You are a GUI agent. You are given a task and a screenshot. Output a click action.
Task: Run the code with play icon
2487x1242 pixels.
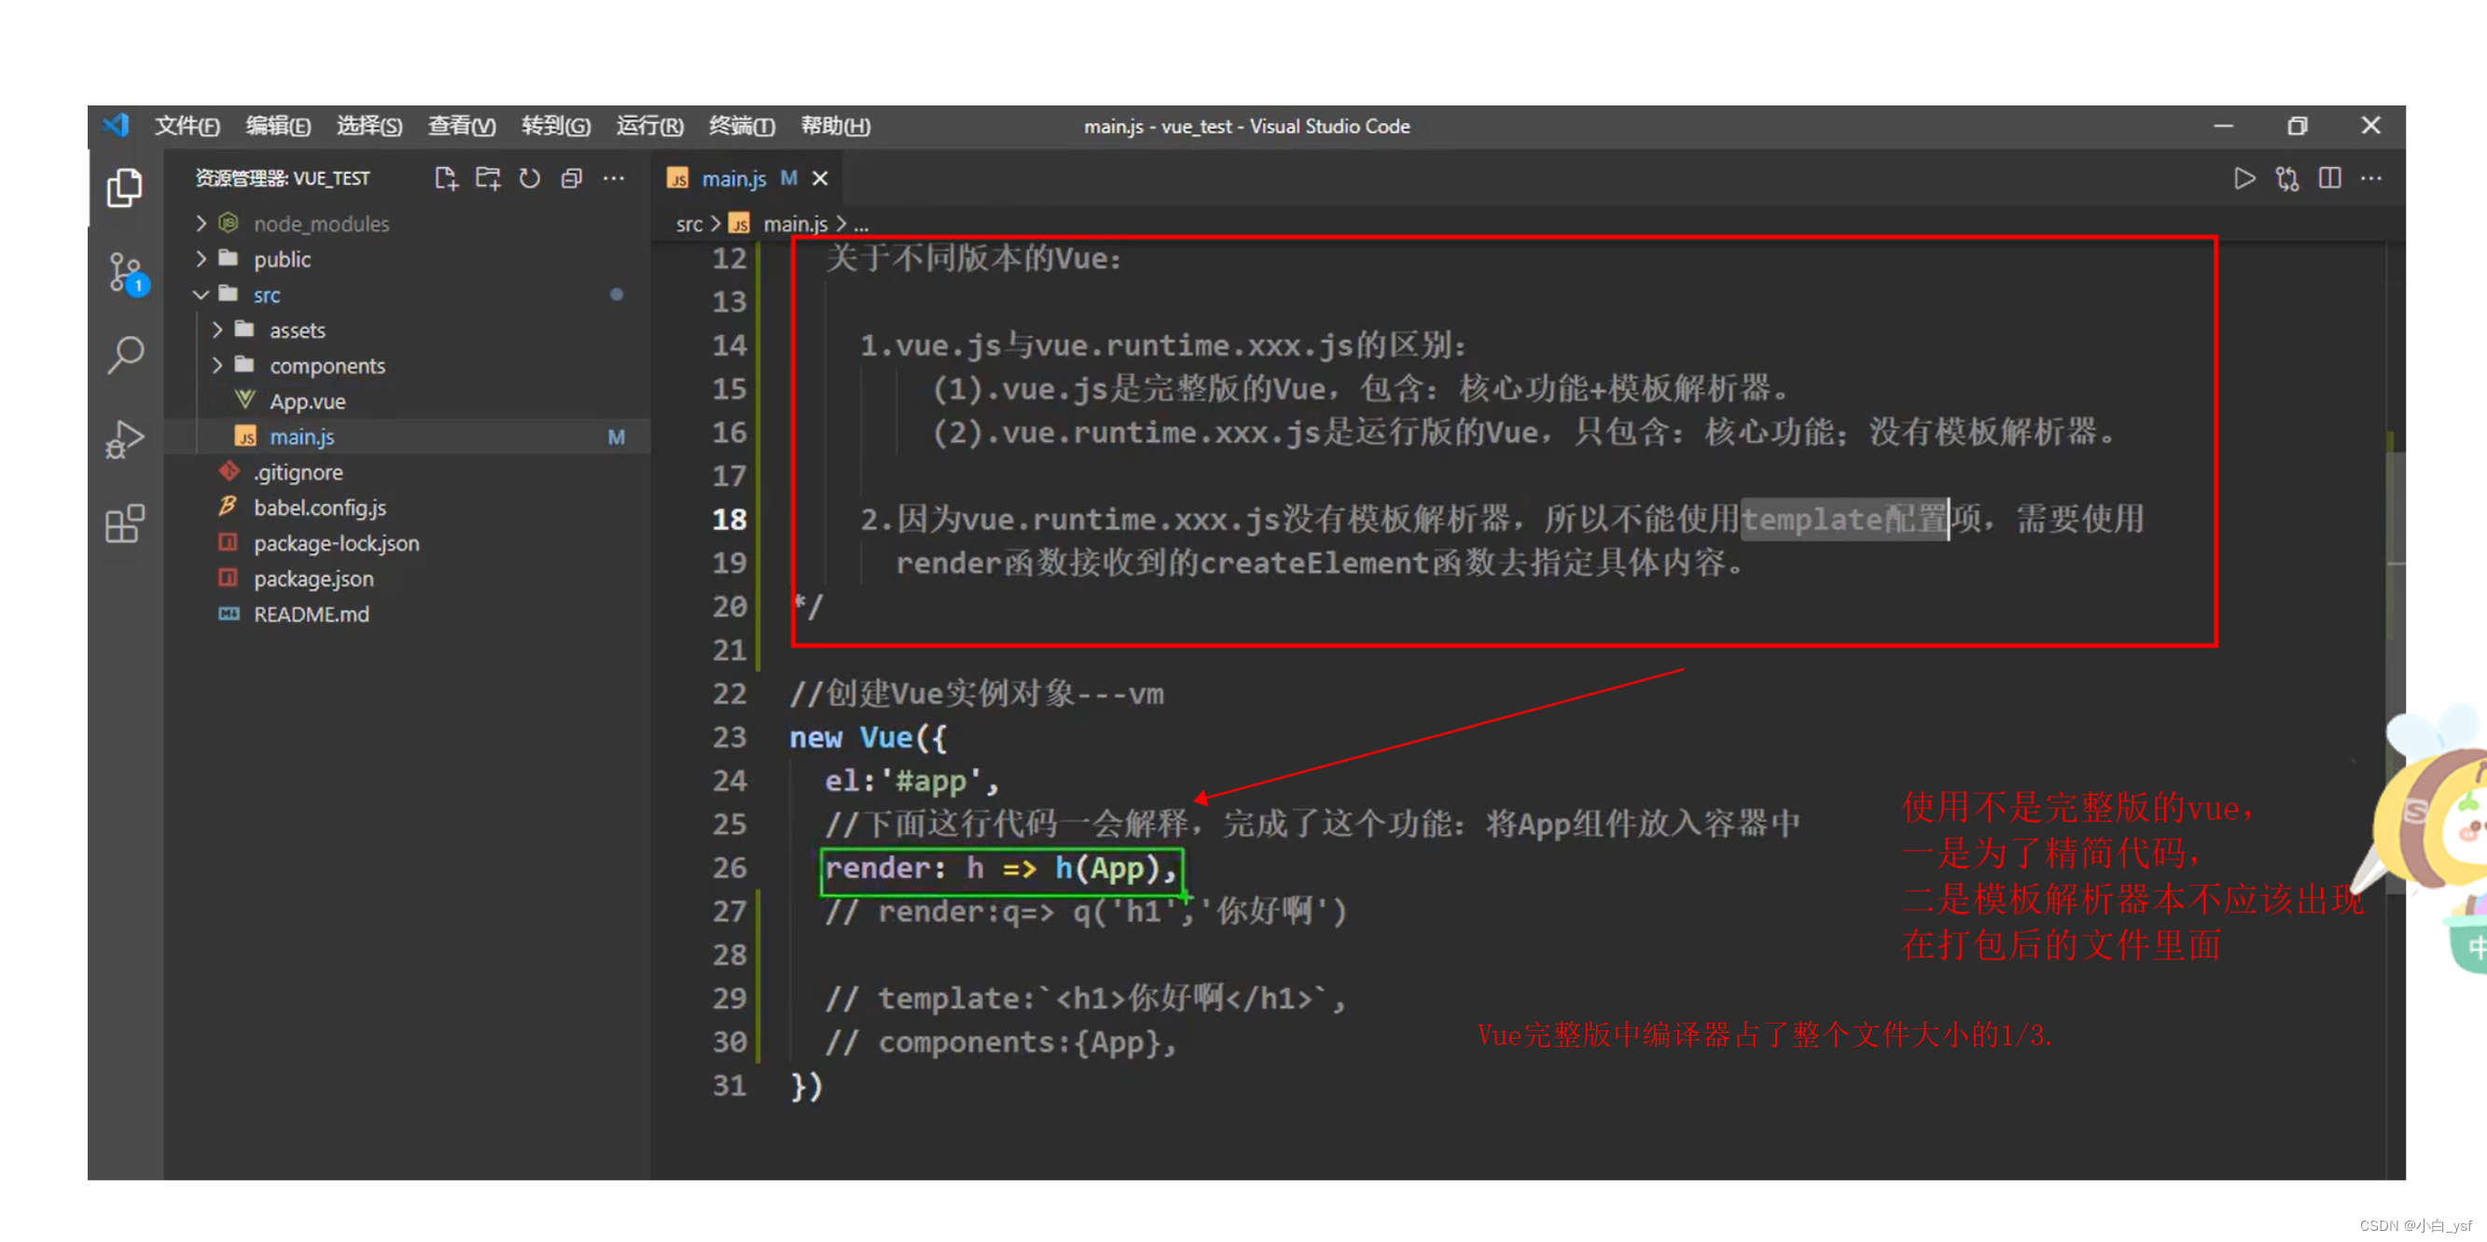[x=2244, y=177]
